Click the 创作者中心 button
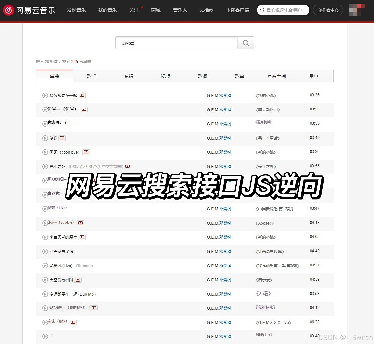 [328, 10]
